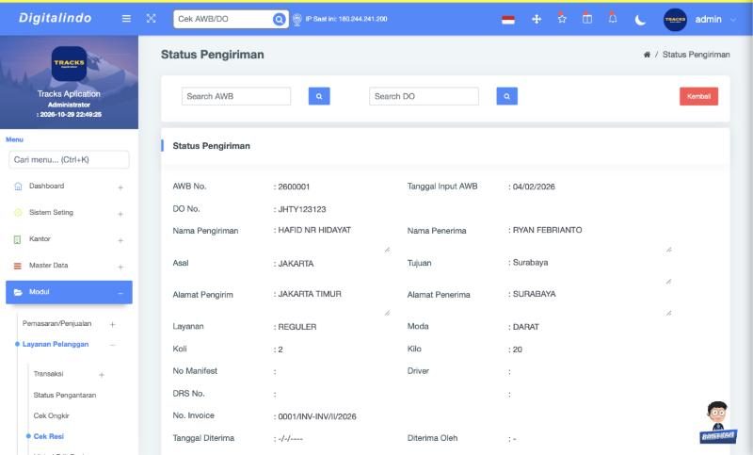Select the highlighted Modul menu
This screenshot has width=753, height=455.
(69, 292)
